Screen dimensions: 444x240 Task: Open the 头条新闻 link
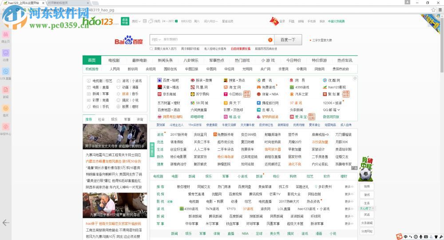296,110
